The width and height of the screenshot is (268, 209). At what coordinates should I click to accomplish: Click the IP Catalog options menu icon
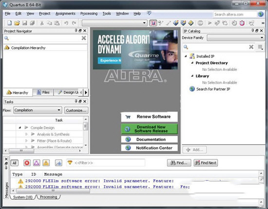pyautogui.click(x=260, y=47)
